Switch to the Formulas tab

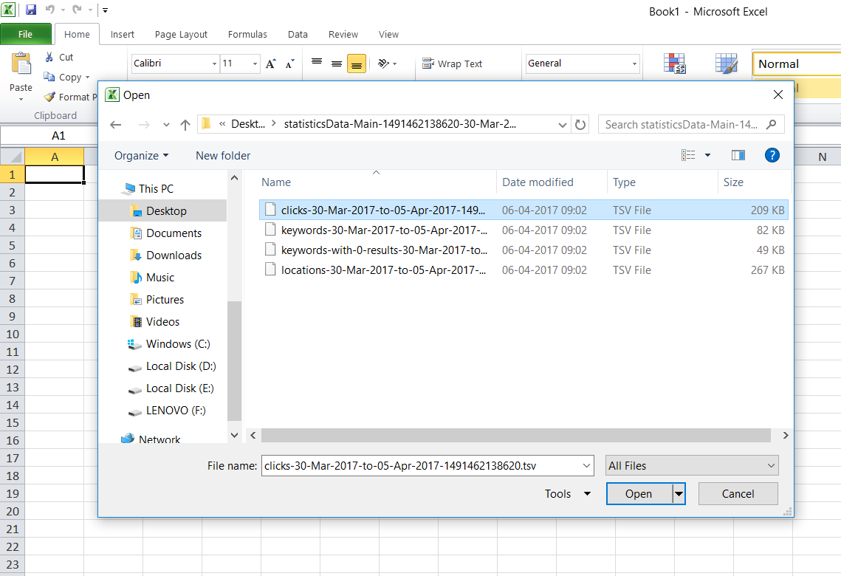coord(247,34)
